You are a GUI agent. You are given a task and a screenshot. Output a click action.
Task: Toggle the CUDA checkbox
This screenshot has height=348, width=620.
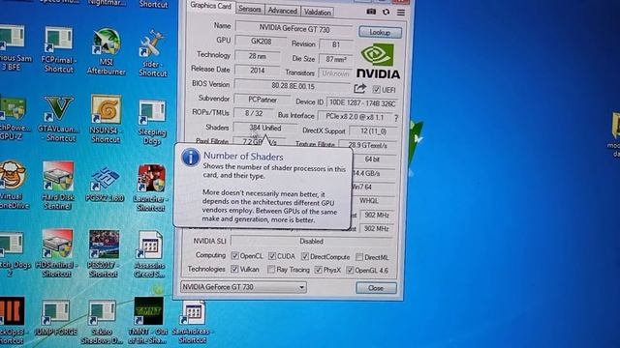pos(272,256)
